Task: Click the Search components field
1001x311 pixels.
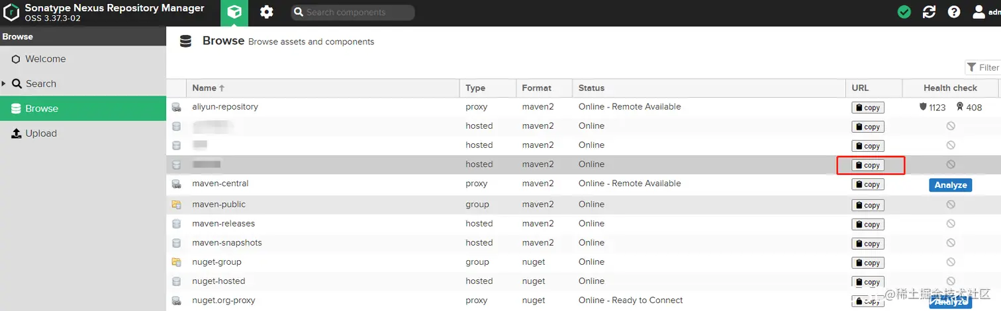Action: pyautogui.click(x=353, y=13)
